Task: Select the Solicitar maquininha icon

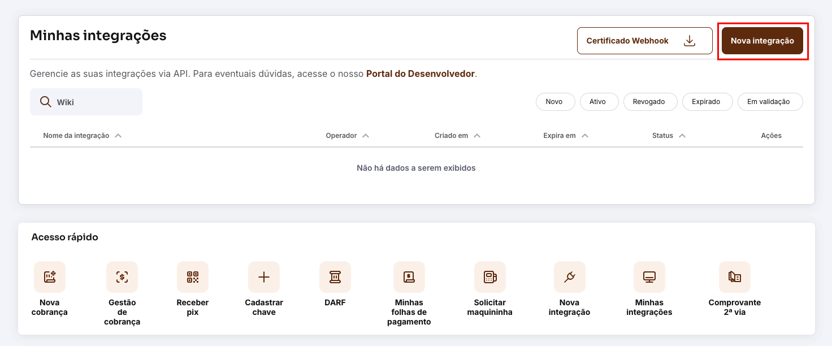Action: [x=489, y=277]
